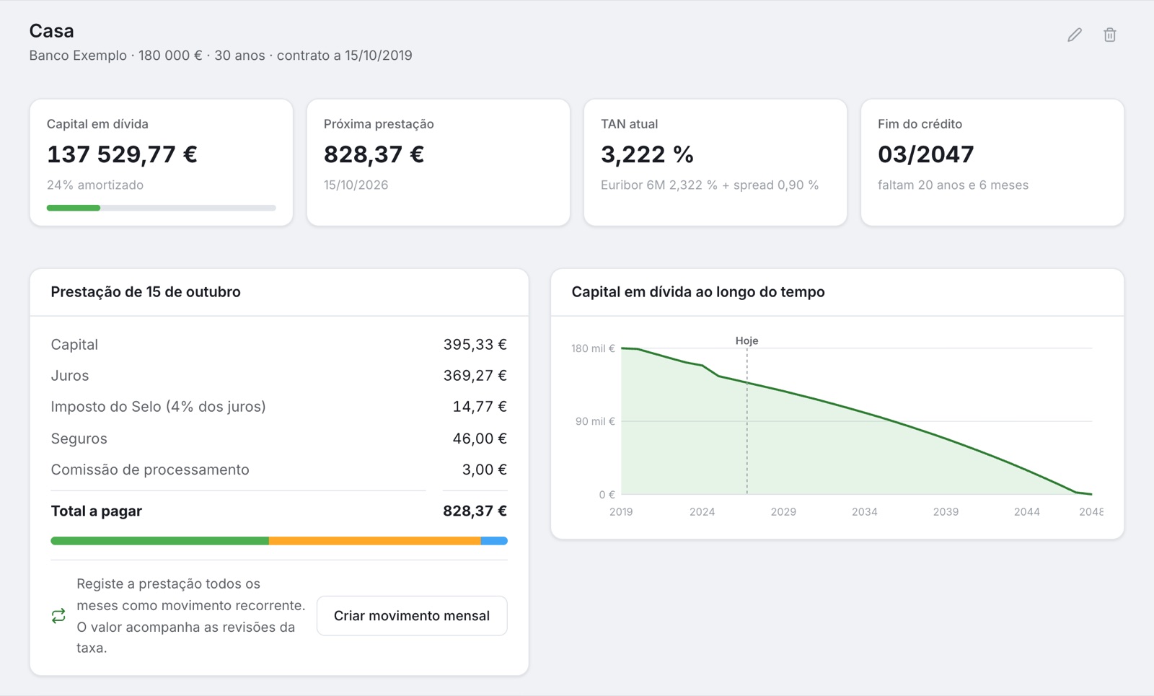Click the TAN atual value 3,222 %

[x=647, y=154]
